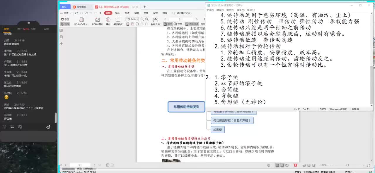375x173 pixels.
Task: Zoom out with the minus magnifier
Action: tap(142, 19)
